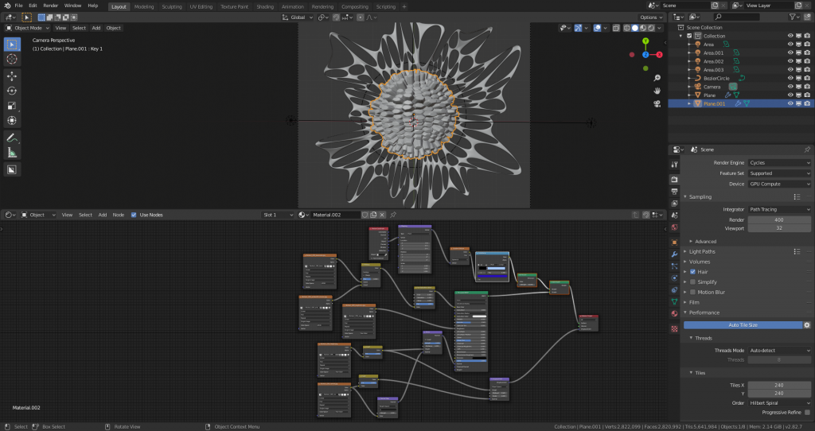The width and height of the screenshot is (815, 431).
Task: Switch to the Shading workspace tab
Action: [x=264, y=6]
